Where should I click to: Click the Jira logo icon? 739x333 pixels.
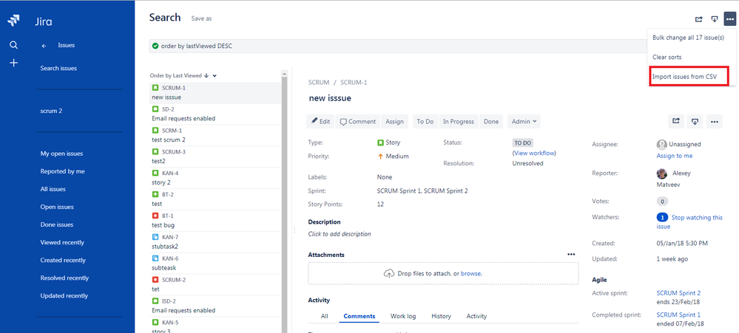click(13, 20)
